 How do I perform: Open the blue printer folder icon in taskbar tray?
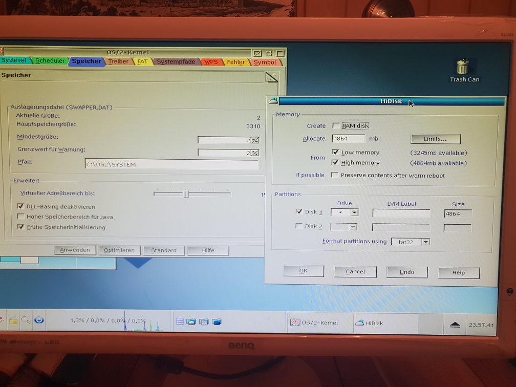click(x=191, y=321)
